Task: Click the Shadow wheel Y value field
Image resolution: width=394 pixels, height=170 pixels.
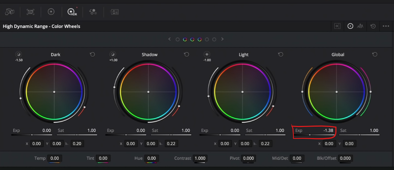Action: point(151,144)
